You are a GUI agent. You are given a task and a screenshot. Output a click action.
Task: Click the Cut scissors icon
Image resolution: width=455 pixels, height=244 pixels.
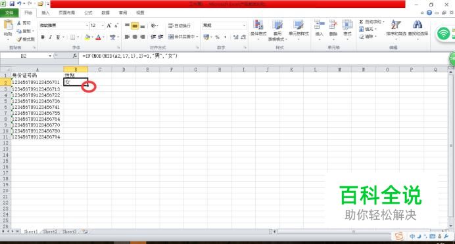click(x=19, y=23)
